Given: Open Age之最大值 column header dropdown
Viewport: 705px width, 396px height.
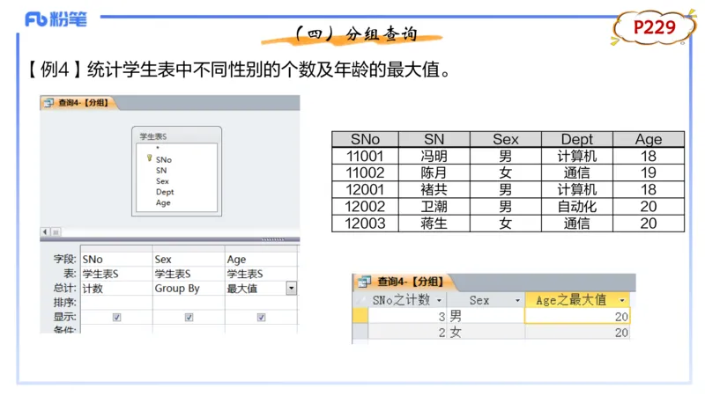Looking at the screenshot, I should (622, 300).
